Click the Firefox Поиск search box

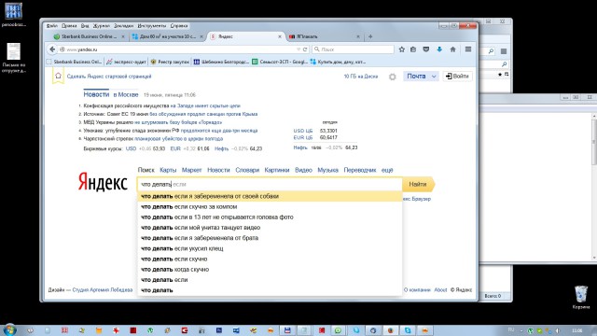(x=353, y=49)
